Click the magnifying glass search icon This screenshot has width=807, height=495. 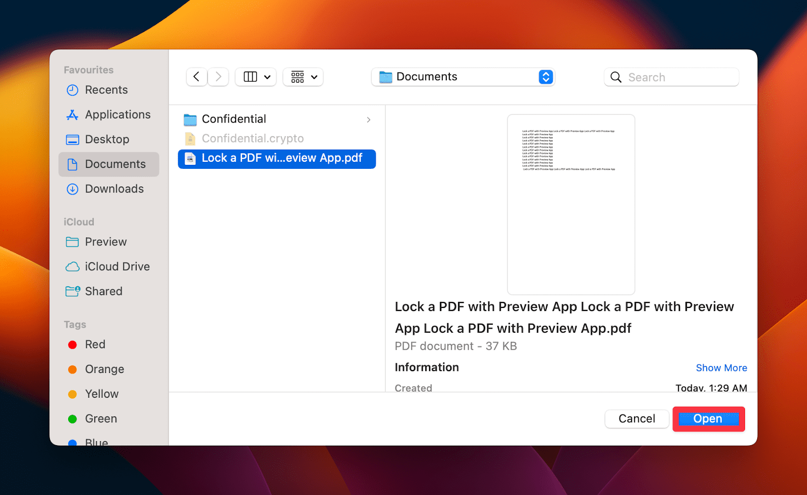pos(616,77)
